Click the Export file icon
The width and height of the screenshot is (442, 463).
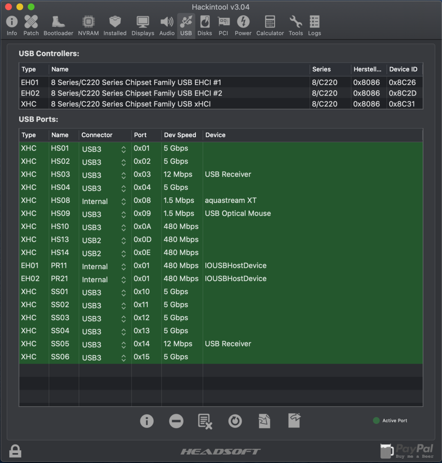[294, 421]
